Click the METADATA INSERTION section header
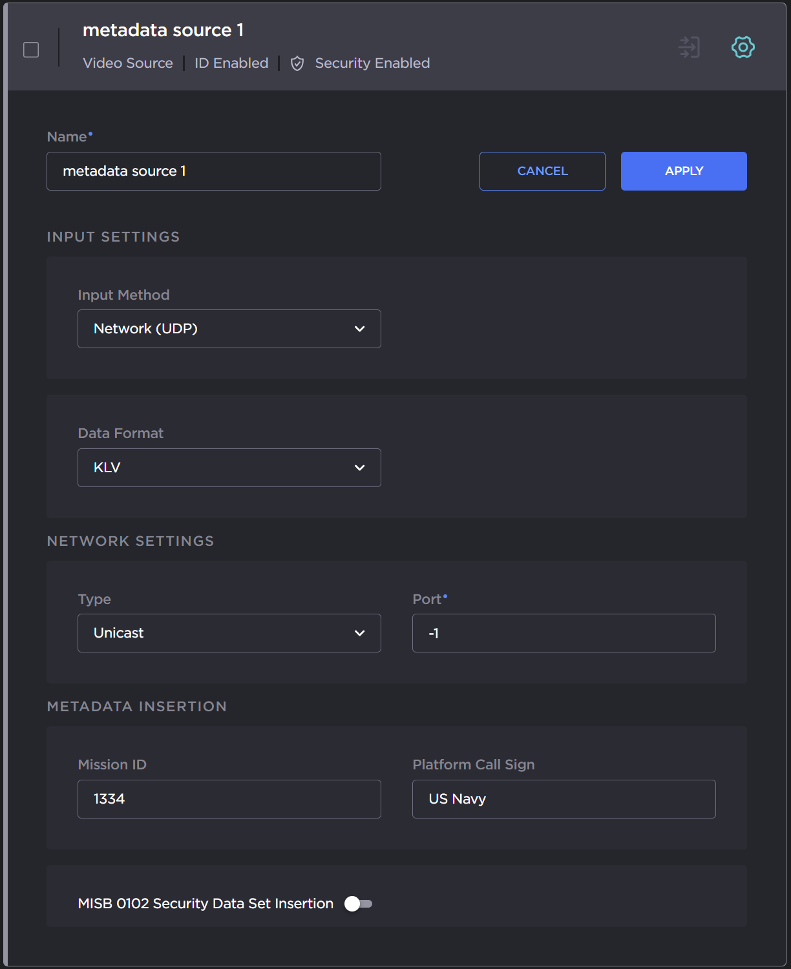The width and height of the screenshot is (791, 969). tap(136, 706)
